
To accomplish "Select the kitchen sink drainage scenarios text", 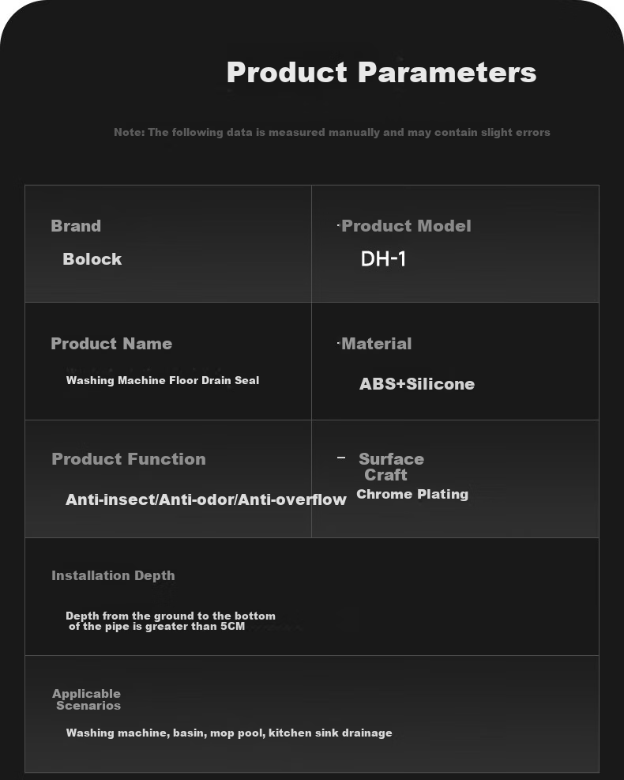I will pyautogui.click(x=229, y=733).
